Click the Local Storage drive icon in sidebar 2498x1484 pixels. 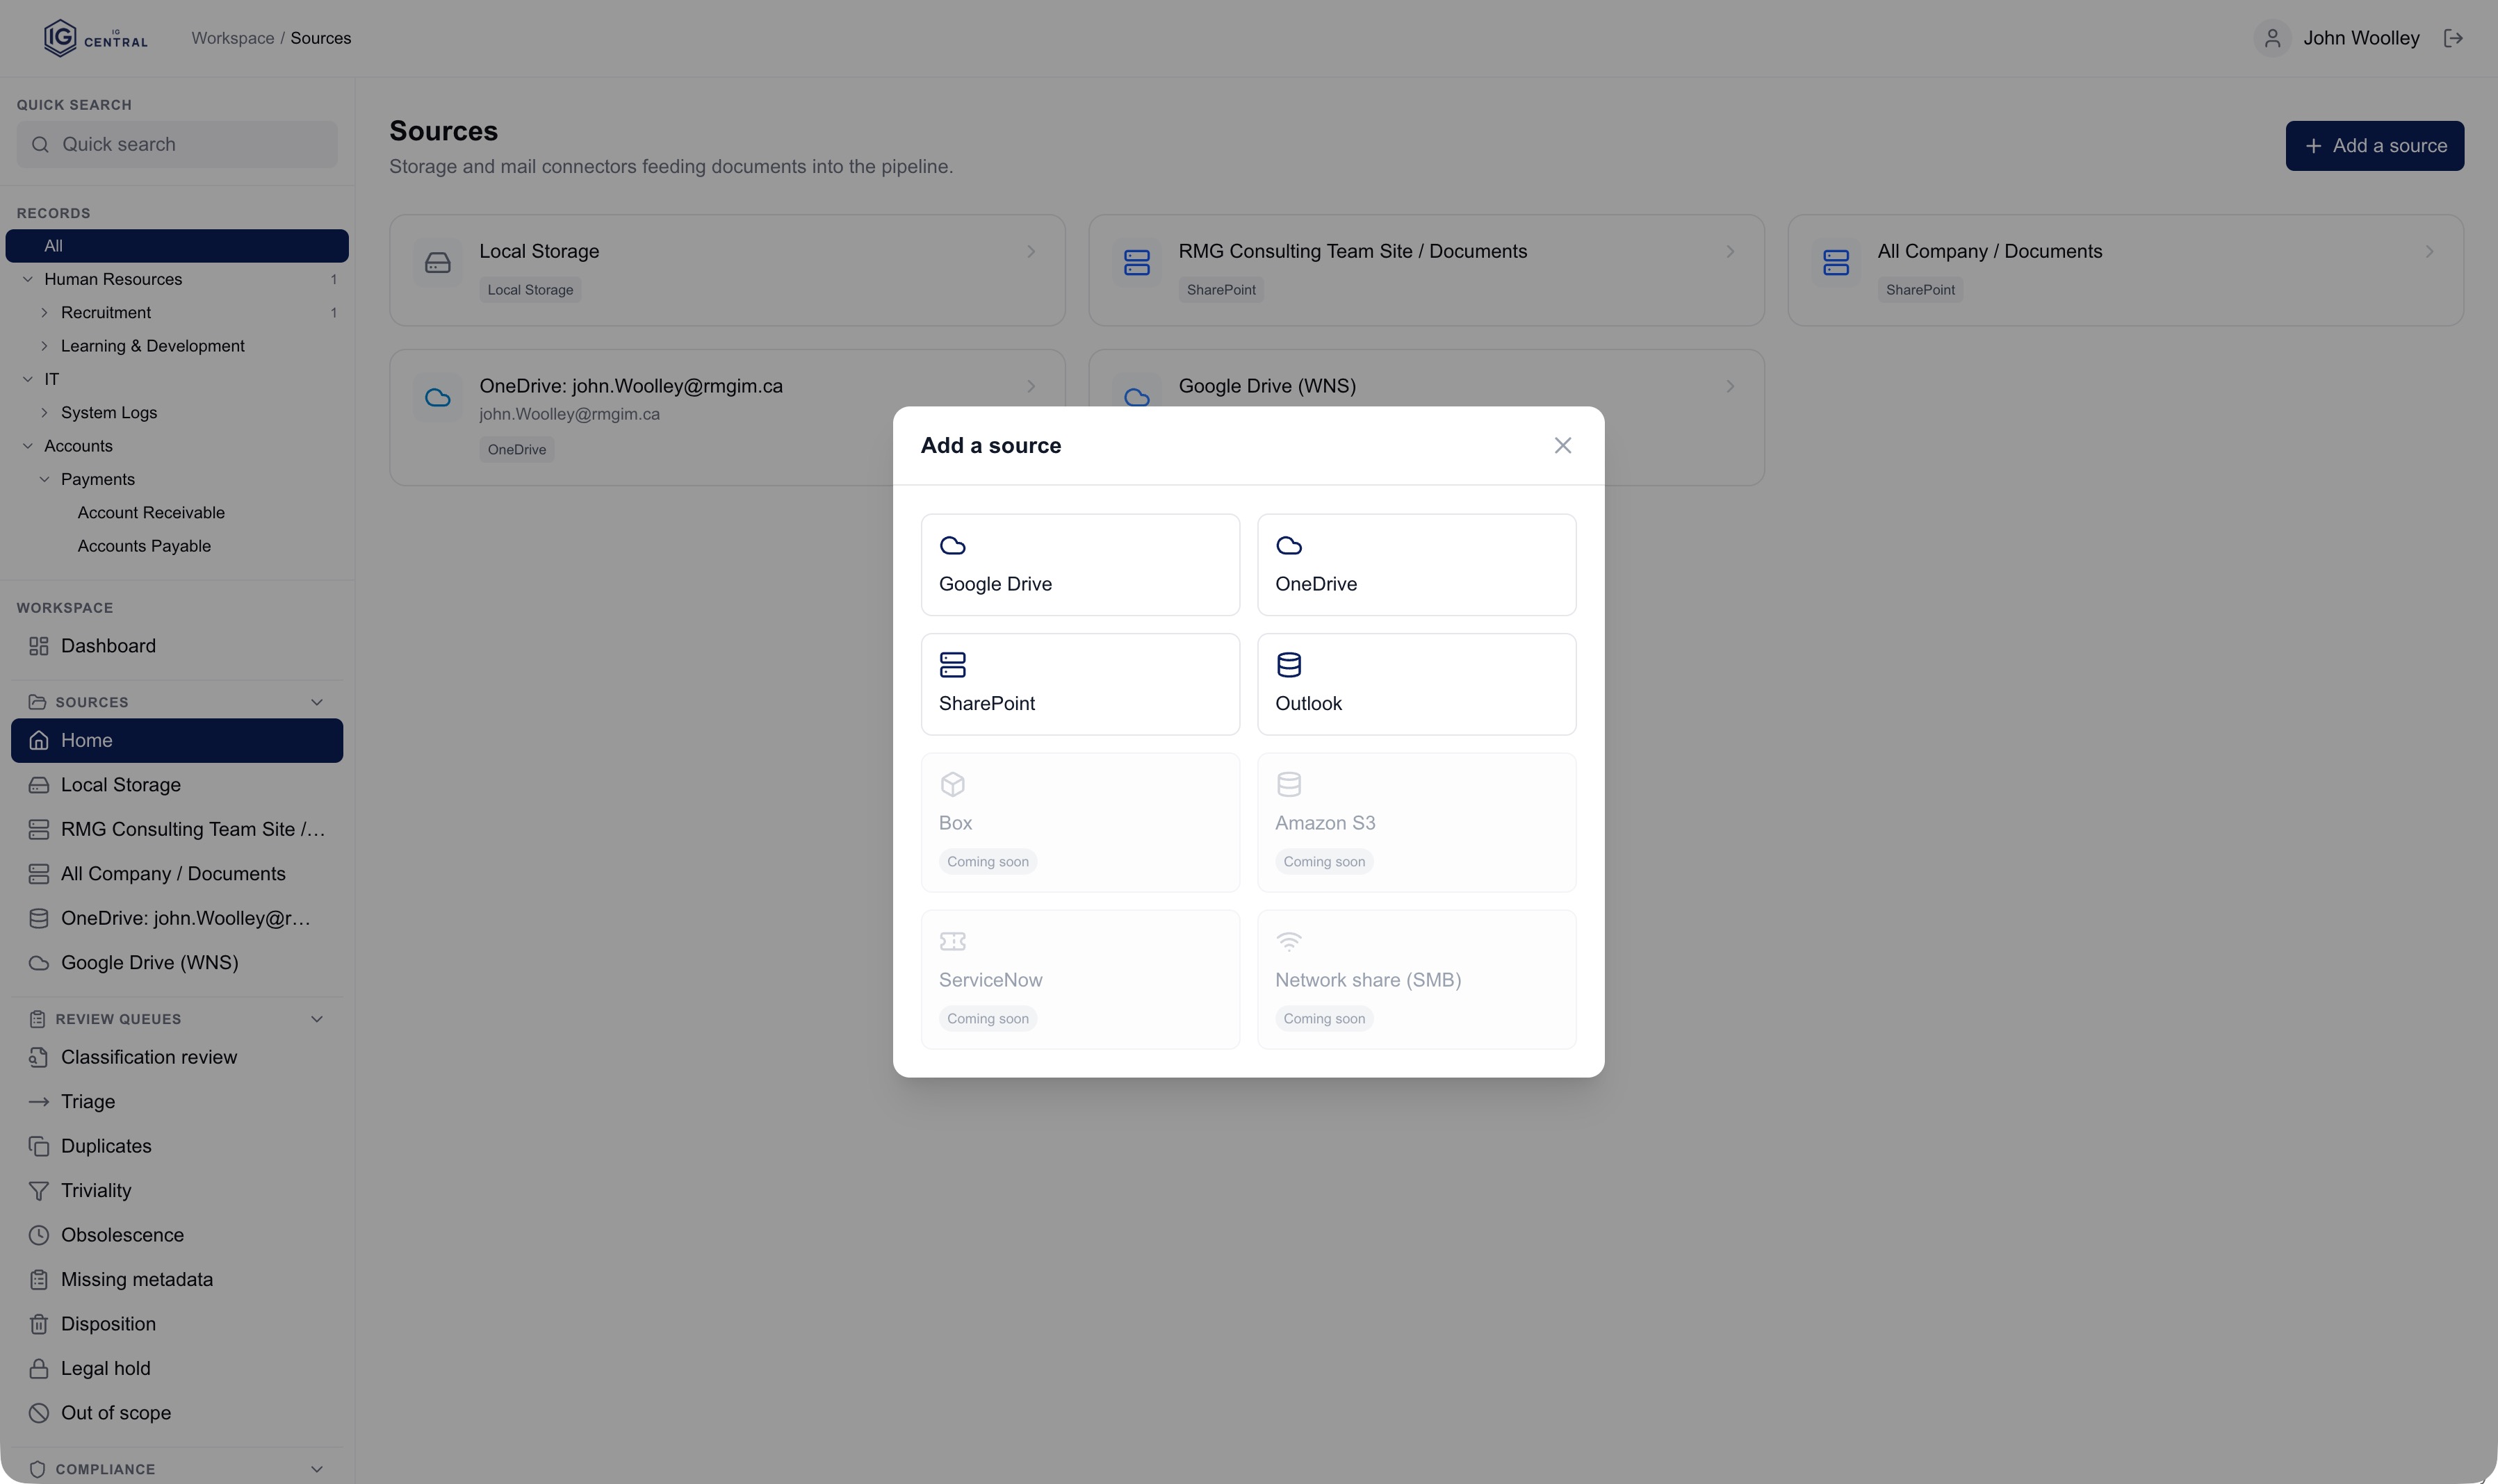click(x=39, y=785)
